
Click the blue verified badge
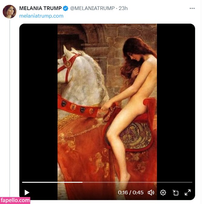[x=66, y=8]
